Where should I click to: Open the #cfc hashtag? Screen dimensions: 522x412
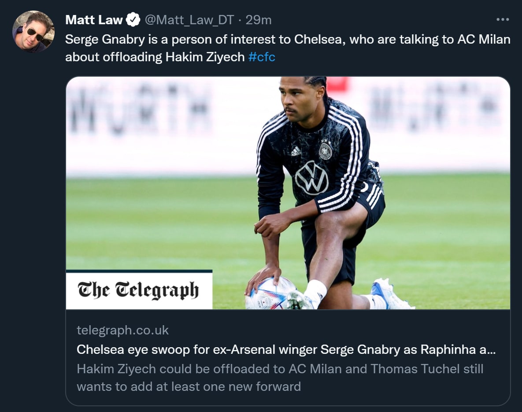(262, 58)
